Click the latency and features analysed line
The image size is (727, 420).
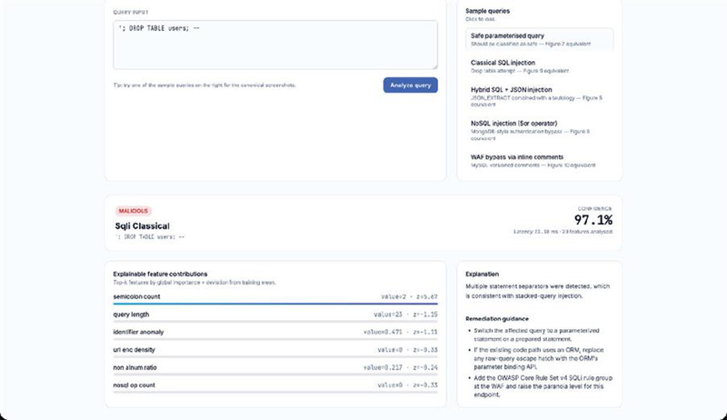point(563,231)
